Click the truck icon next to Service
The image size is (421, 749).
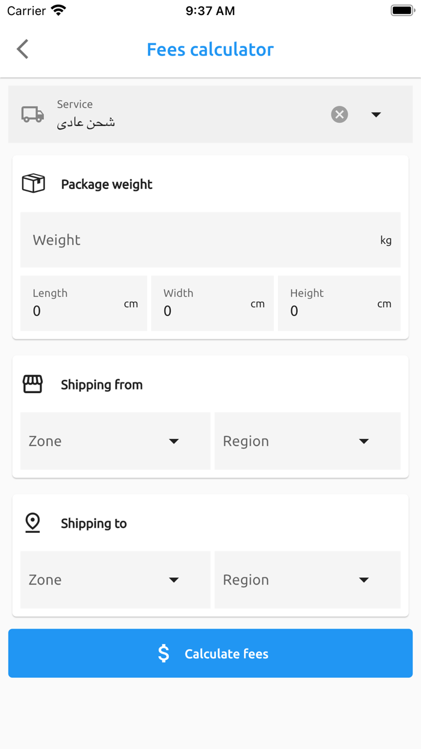(x=32, y=114)
